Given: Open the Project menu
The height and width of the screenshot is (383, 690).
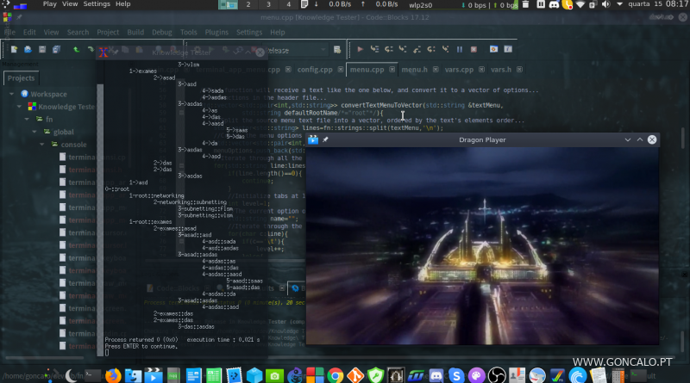Looking at the screenshot, I should pyautogui.click(x=108, y=32).
